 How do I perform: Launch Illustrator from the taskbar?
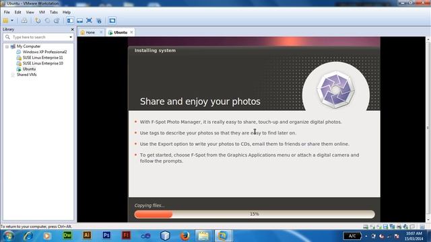pos(87,235)
